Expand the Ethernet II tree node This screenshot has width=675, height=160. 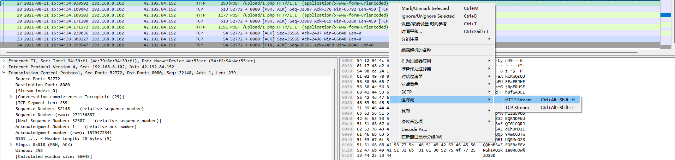4,61
